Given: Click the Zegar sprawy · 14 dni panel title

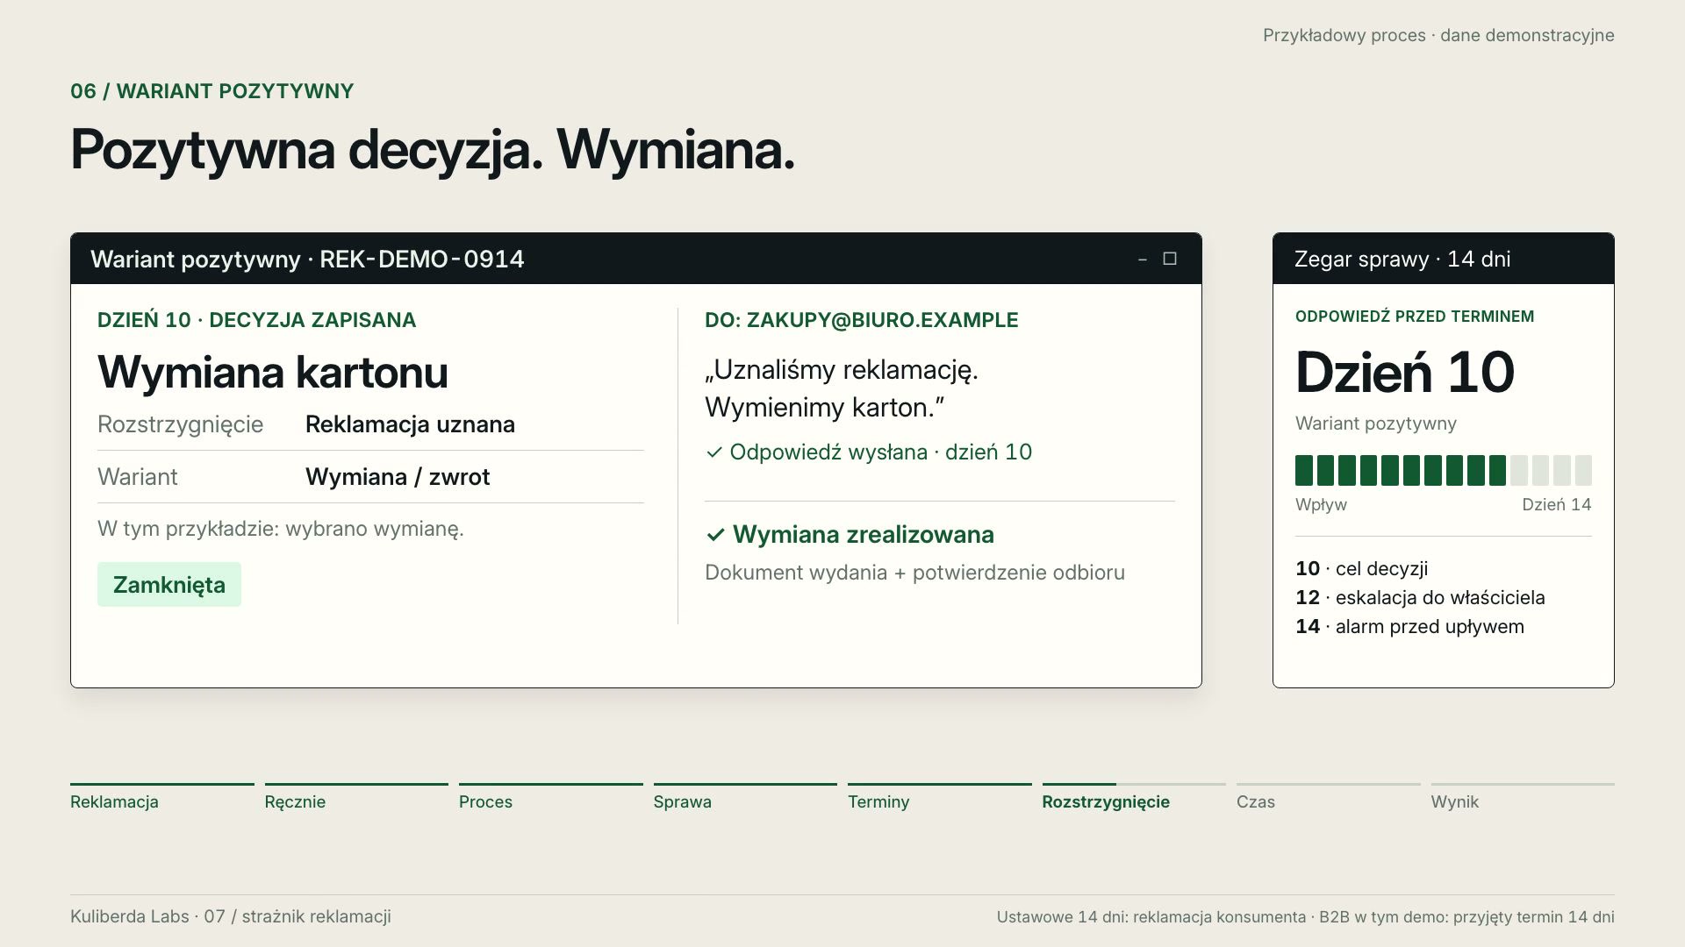Looking at the screenshot, I should [1402, 260].
